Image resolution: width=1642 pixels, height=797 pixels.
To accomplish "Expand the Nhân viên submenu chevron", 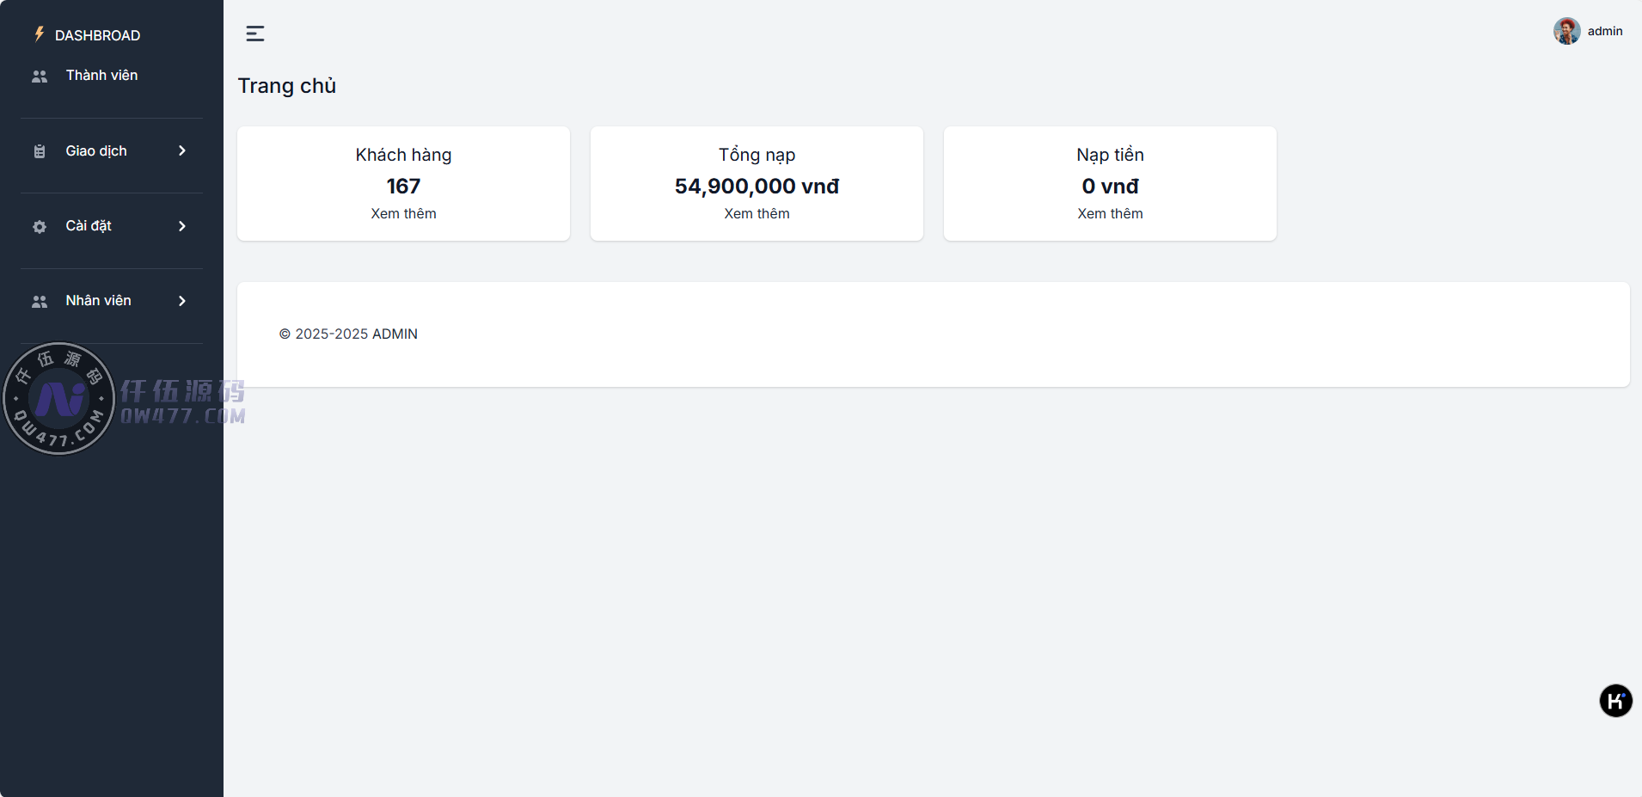I will (182, 301).
